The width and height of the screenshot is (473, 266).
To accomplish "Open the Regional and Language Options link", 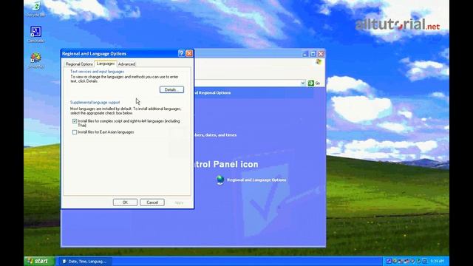I will coord(256,180).
